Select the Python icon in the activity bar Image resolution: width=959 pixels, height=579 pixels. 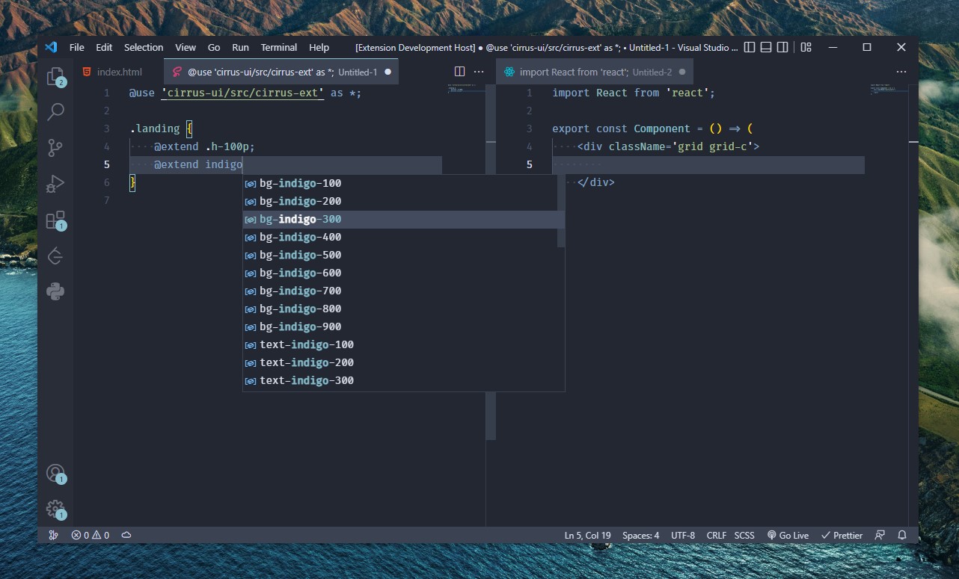[55, 291]
